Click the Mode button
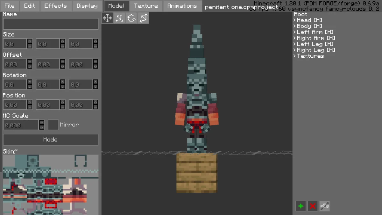This screenshot has width=382, height=215. point(51,140)
